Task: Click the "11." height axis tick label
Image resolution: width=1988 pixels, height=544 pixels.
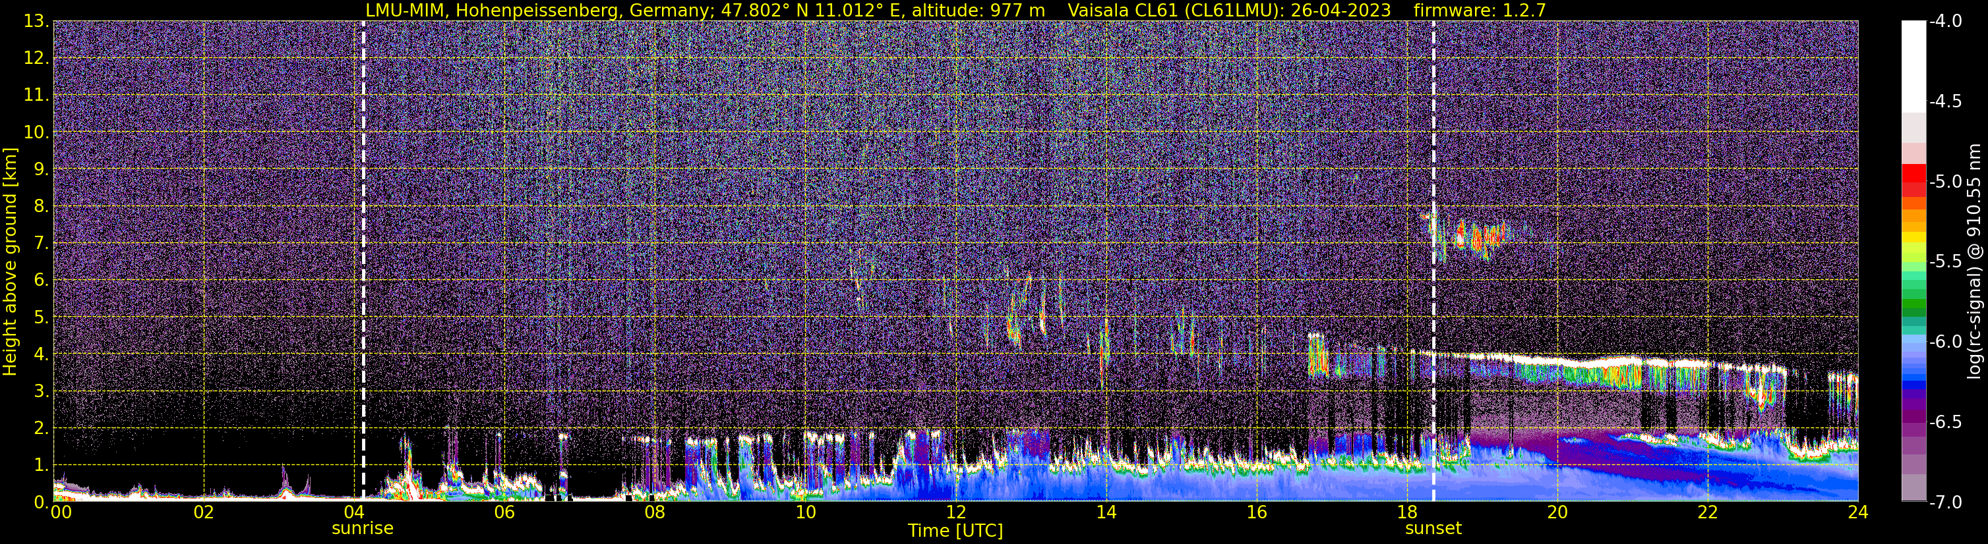Action: [36, 95]
